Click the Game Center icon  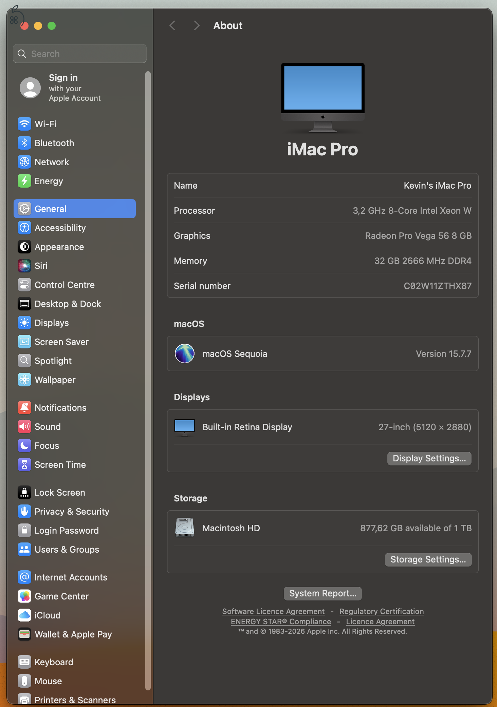[24, 596]
